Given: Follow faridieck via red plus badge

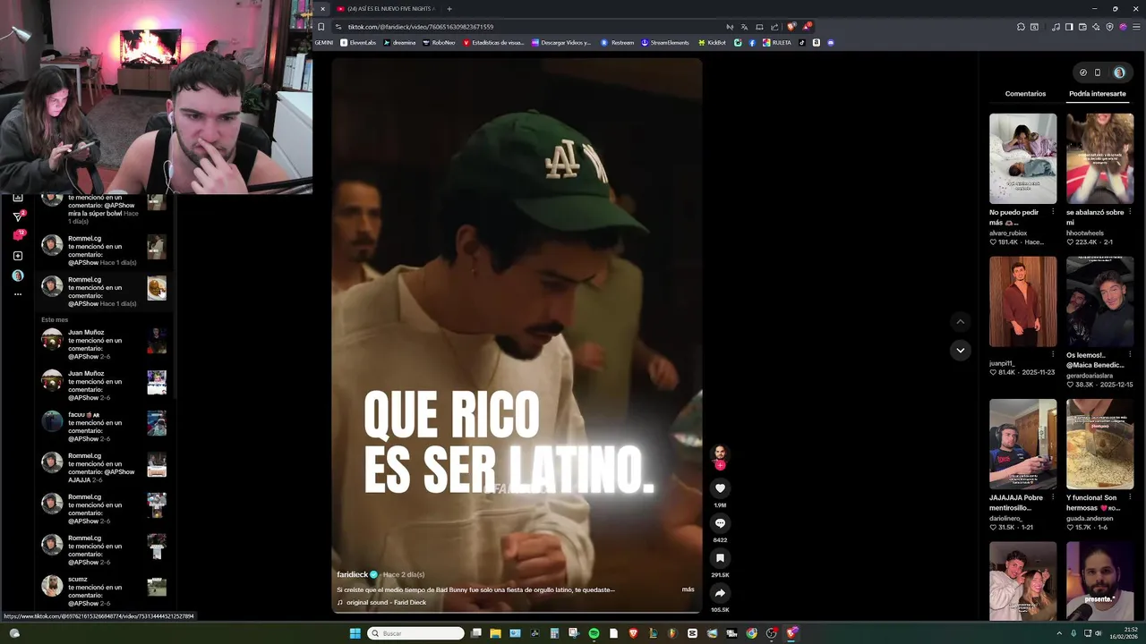Looking at the screenshot, I should [720, 465].
